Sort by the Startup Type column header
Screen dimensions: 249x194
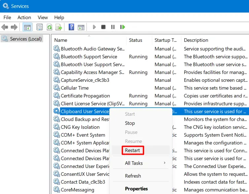tap(166, 40)
